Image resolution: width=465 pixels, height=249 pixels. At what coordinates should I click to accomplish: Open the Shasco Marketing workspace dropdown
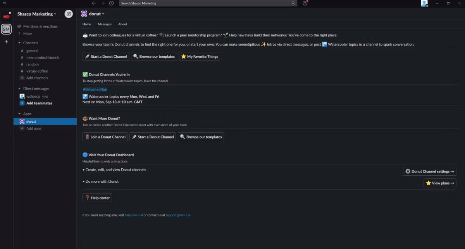[x=37, y=14]
